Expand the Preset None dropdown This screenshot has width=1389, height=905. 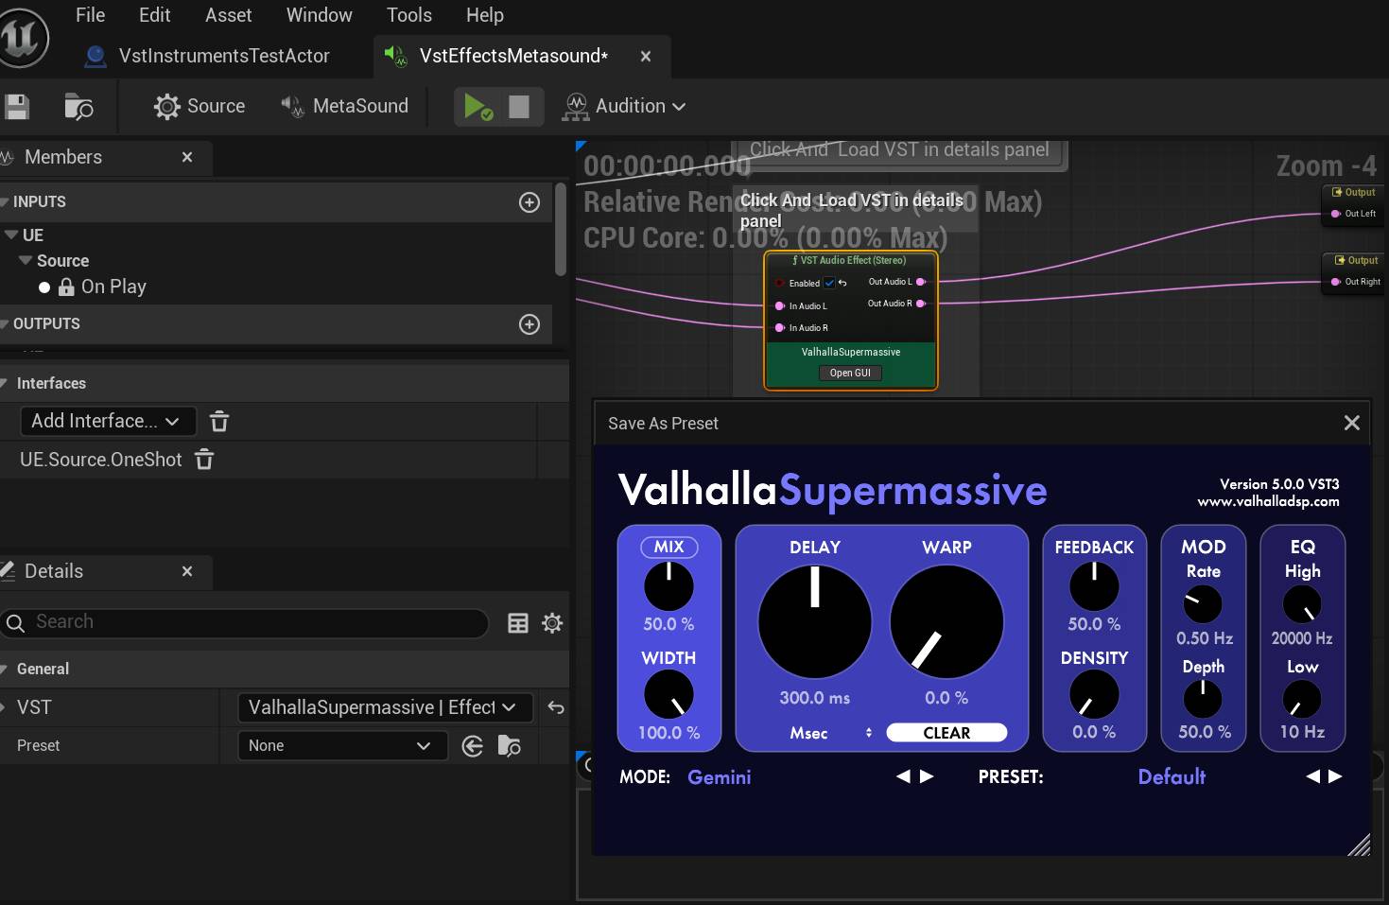339,746
